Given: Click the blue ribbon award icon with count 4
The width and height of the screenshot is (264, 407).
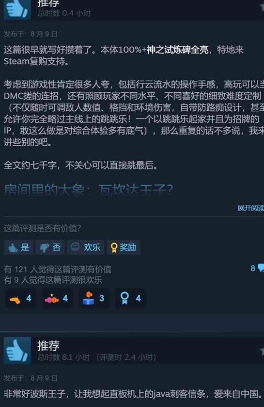Looking at the screenshot, I should (x=130, y=298).
